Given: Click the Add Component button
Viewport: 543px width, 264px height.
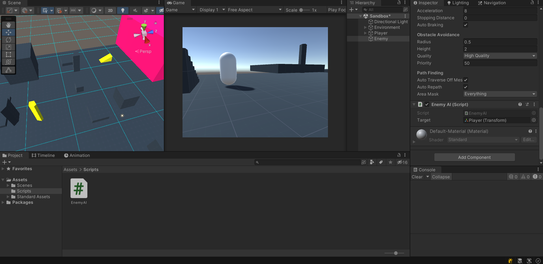Looking at the screenshot, I should (x=474, y=157).
